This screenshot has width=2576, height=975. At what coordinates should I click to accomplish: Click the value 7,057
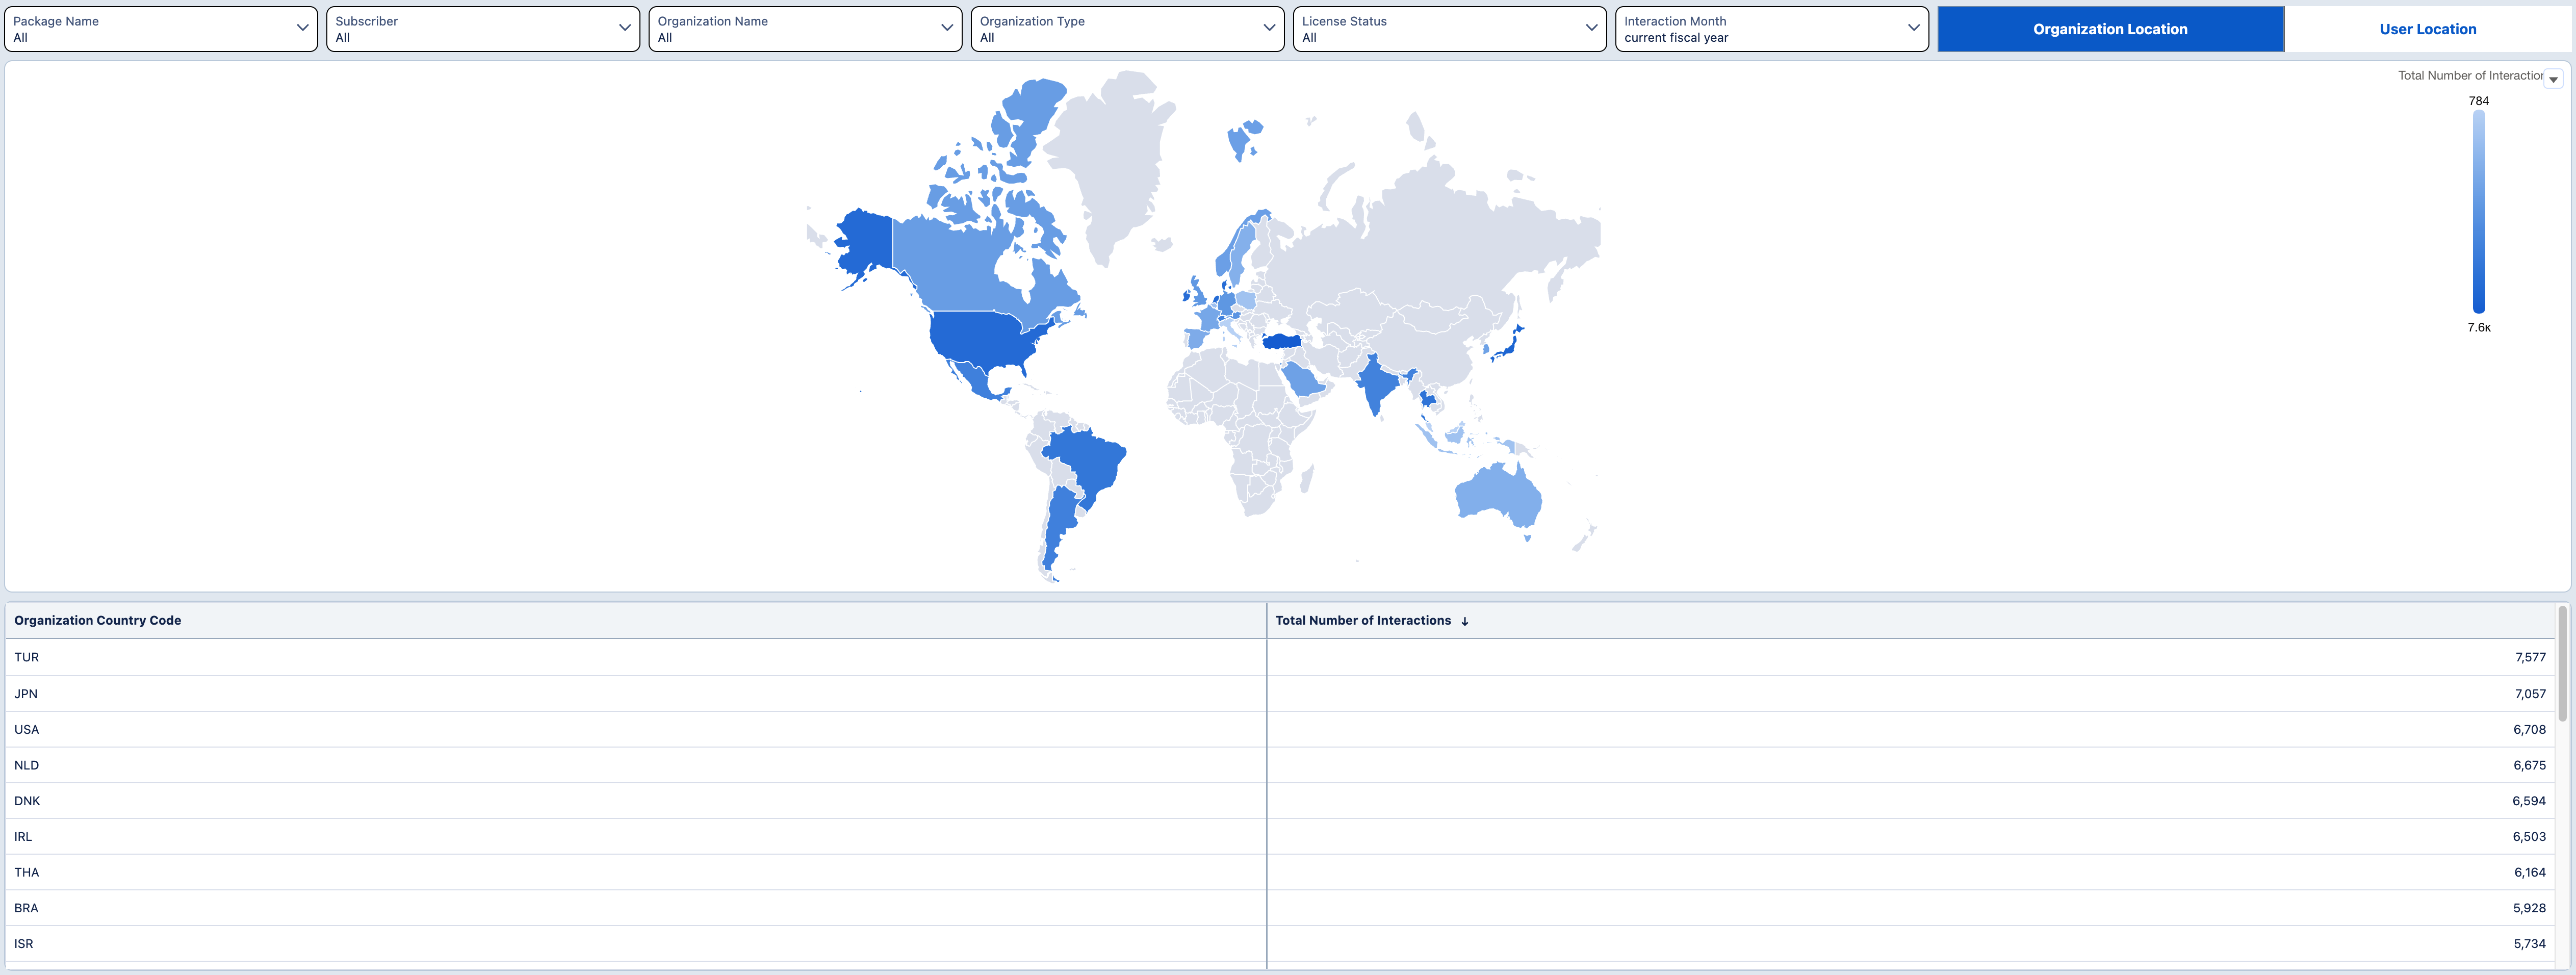[2530, 693]
